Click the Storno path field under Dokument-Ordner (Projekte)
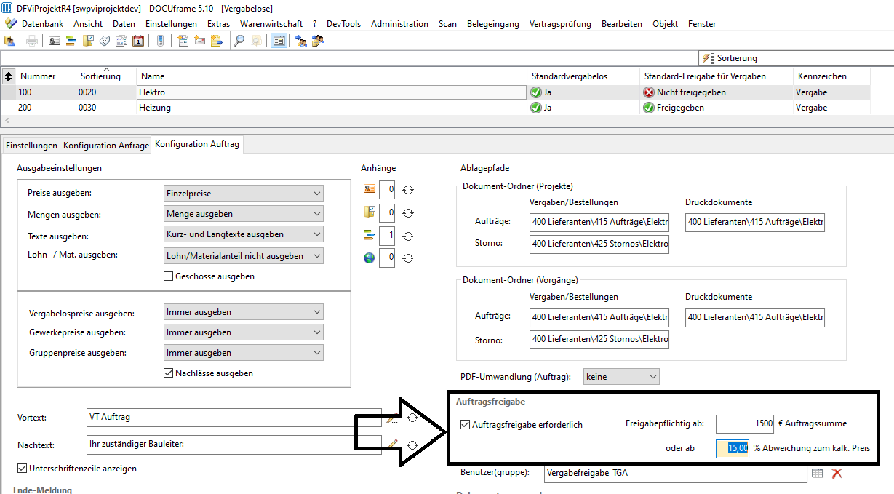 click(x=599, y=244)
